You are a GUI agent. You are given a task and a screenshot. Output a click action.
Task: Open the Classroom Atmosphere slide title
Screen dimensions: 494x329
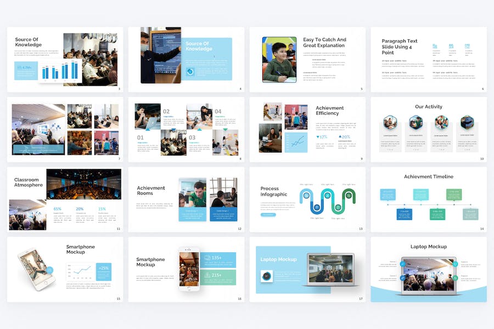[29, 182]
